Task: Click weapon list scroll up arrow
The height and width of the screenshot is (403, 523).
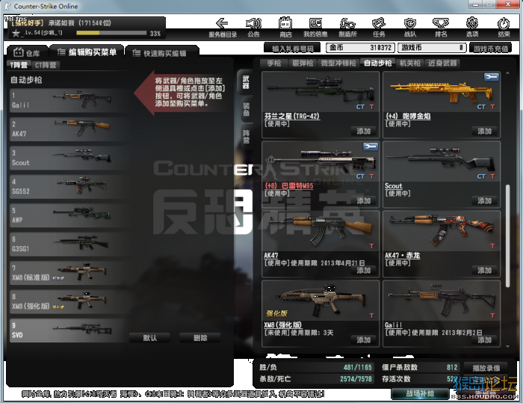Action: pyautogui.click(x=507, y=73)
